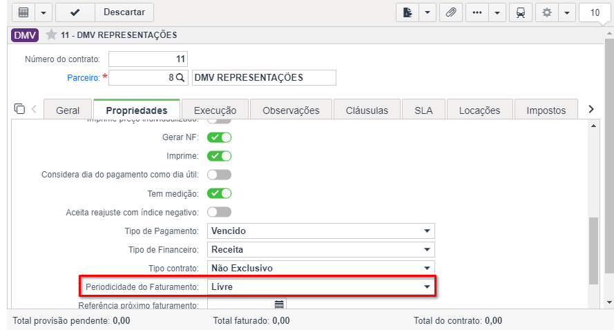Search partner with the magnifier icon
The width and height of the screenshot is (614, 330).
tap(180, 77)
